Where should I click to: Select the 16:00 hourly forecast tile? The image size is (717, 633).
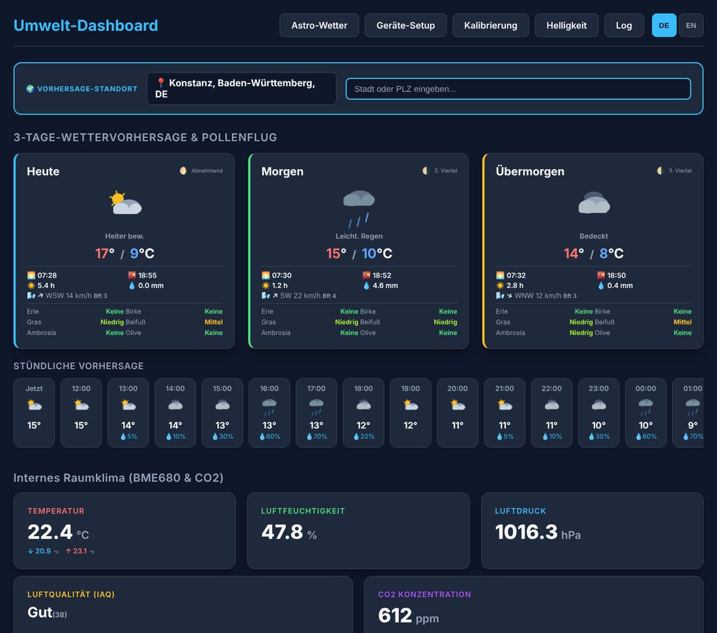tap(269, 413)
